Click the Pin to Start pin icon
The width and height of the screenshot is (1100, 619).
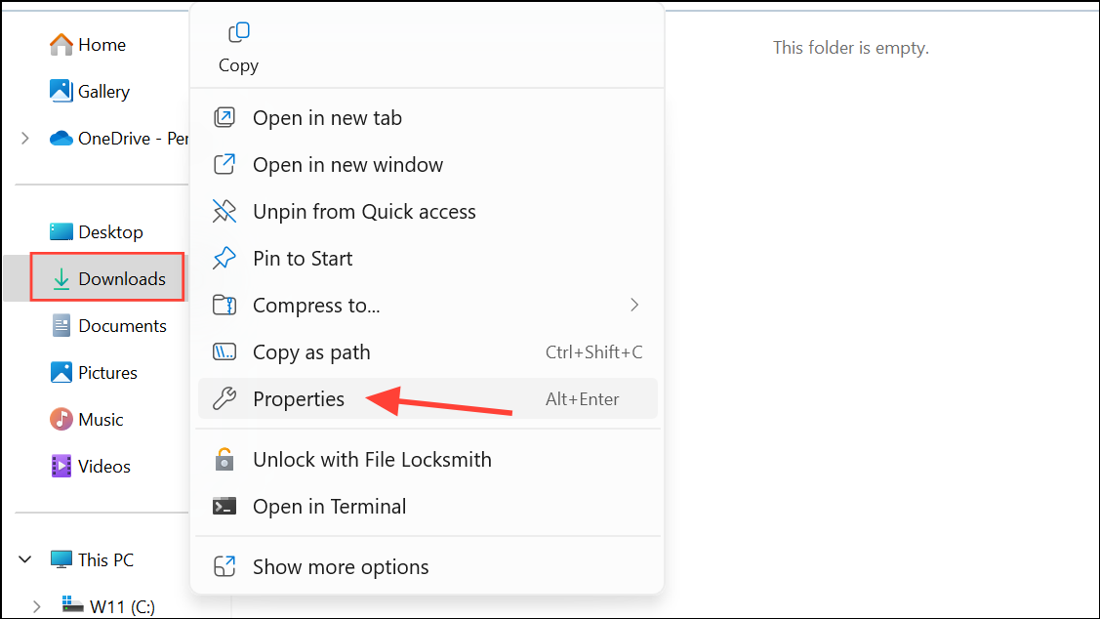[x=224, y=259]
